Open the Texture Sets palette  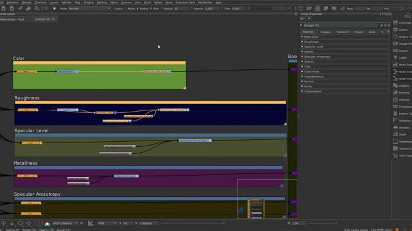(402, 148)
